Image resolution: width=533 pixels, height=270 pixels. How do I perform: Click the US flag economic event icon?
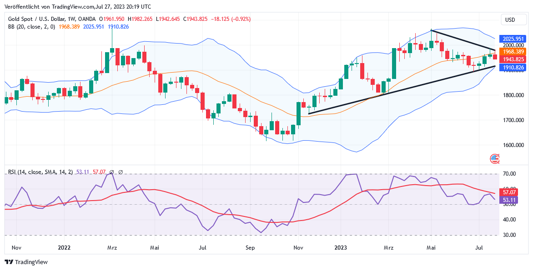coord(495,159)
